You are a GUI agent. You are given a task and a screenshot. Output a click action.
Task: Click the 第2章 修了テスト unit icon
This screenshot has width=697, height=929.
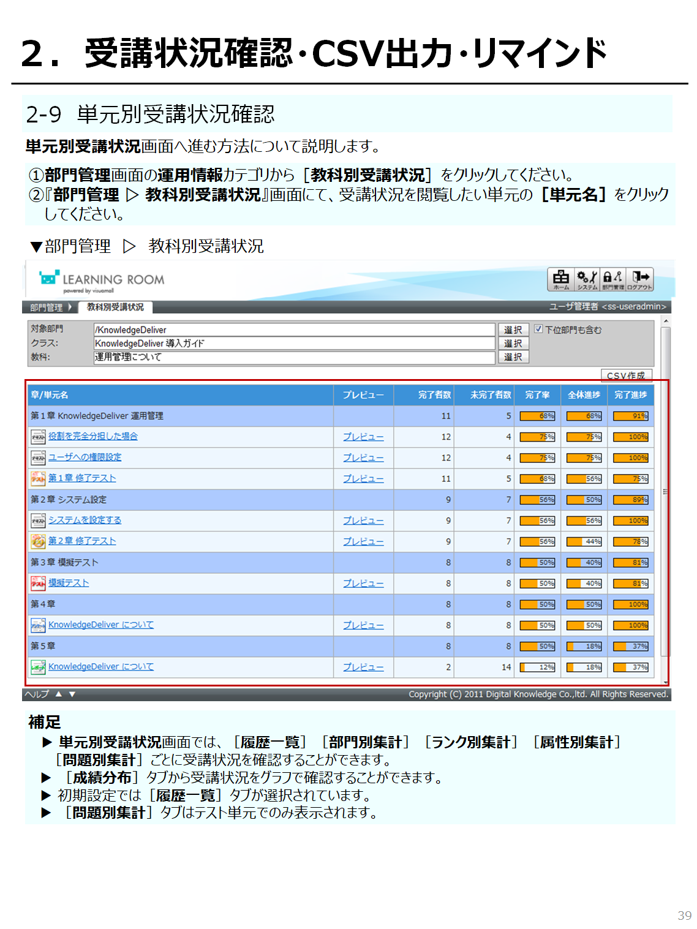[38, 541]
